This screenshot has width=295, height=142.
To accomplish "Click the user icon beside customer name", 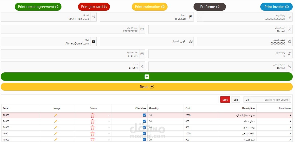I will (290, 29).
